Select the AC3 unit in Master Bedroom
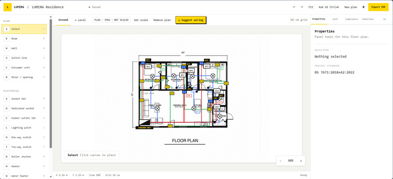 tap(207, 66)
